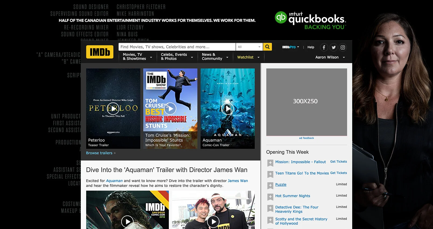This screenshot has height=229, width=433.
Task: Open the Celebs, Events & Photos menu
Action: click(x=177, y=57)
